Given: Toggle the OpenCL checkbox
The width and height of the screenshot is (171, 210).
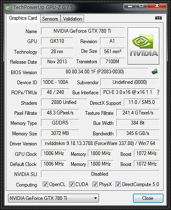Looking at the screenshot, I should click(x=45, y=184).
